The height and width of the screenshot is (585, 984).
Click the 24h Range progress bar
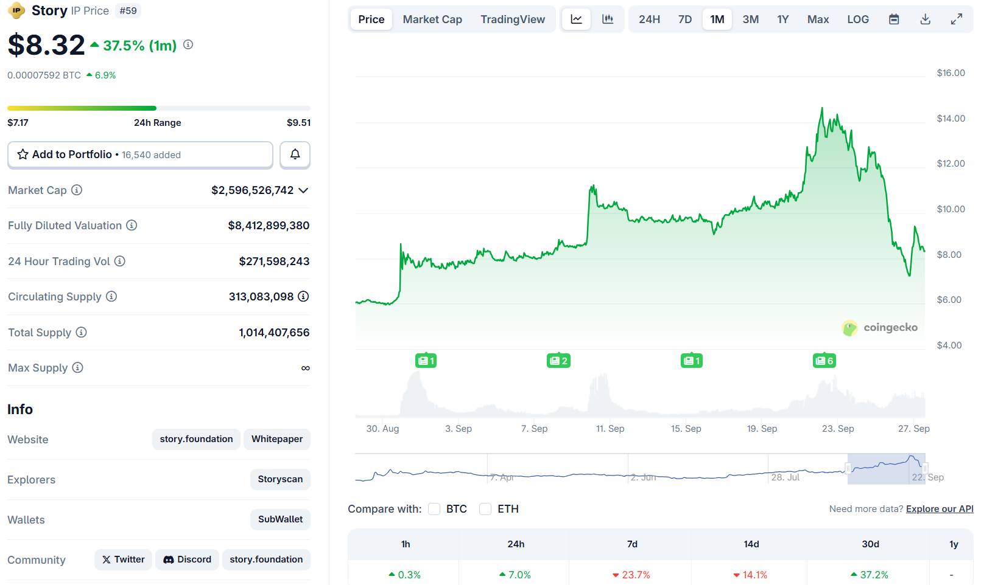click(159, 108)
